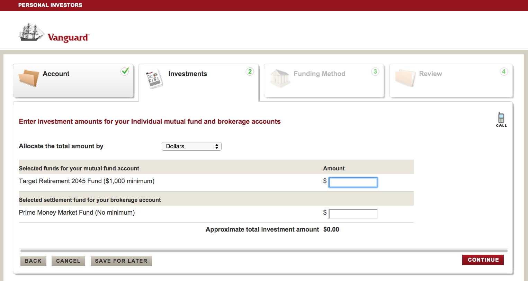Viewport: 528px width, 281px height.
Task: Click the Prime Money Market Fund label
Action: pyautogui.click(x=77, y=213)
